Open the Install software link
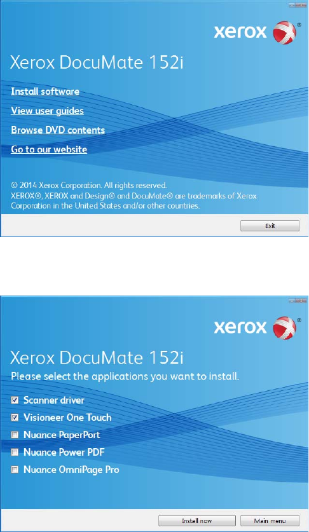Viewport: 309px width, 532px height. coord(45,92)
